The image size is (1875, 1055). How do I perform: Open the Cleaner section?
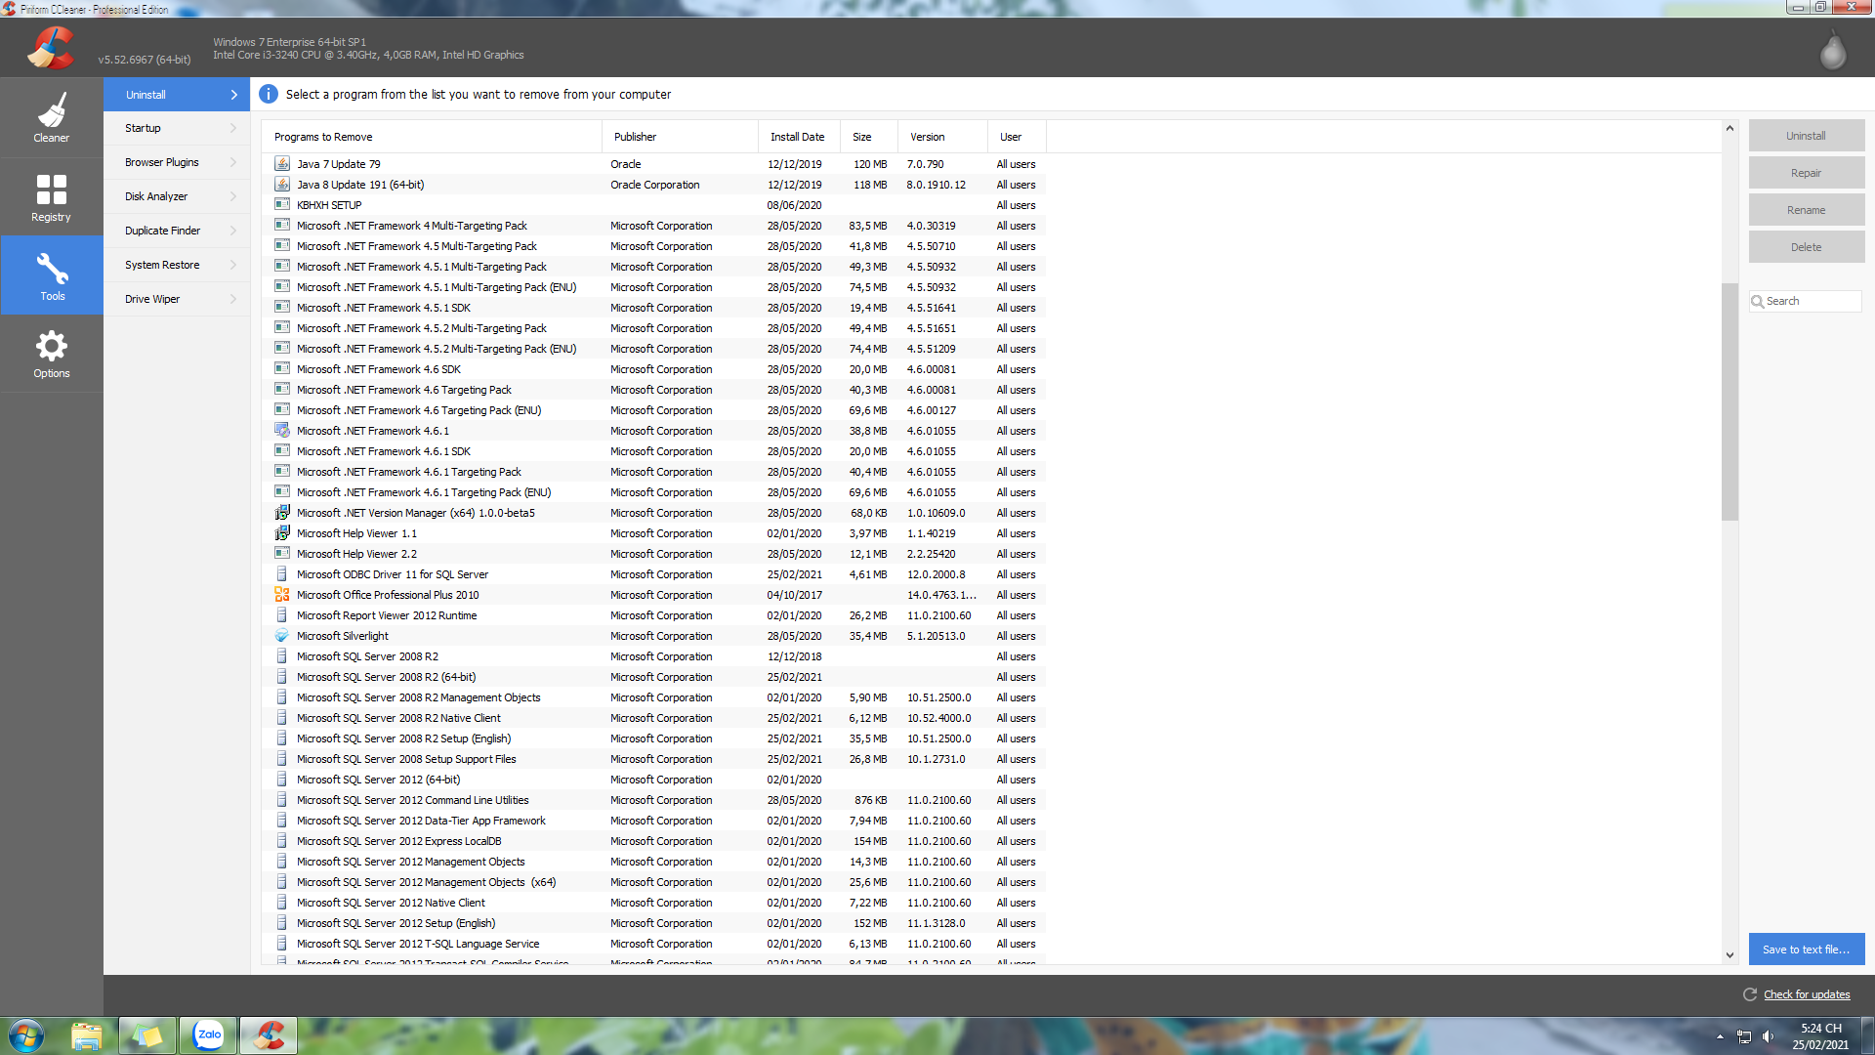point(52,118)
